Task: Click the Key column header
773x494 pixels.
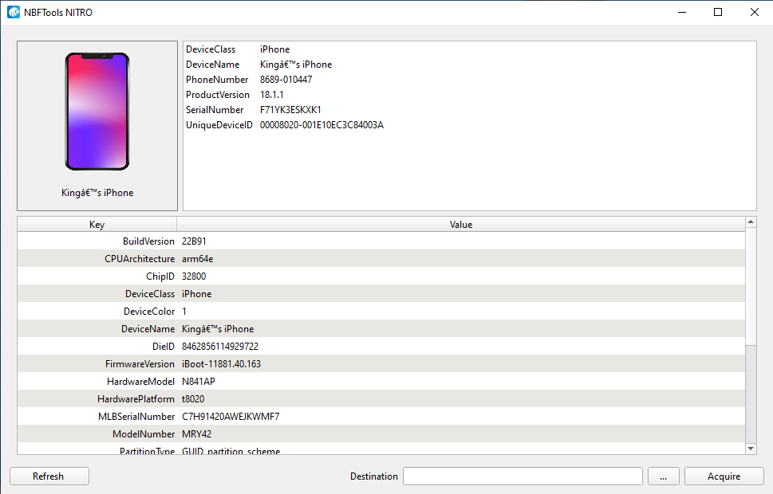Action: tap(97, 225)
